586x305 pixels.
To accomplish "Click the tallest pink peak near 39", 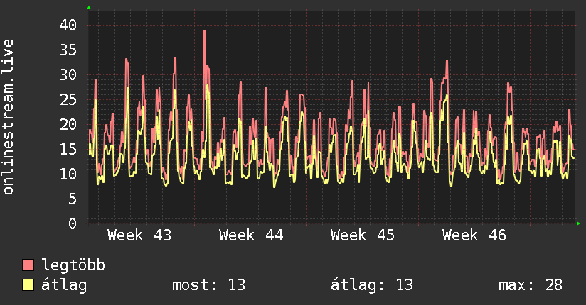I will [x=204, y=31].
